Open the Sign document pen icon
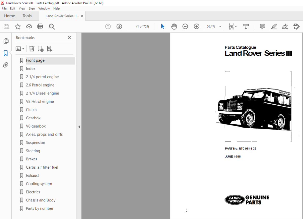This screenshot has height=219, width=303. tap(285, 26)
